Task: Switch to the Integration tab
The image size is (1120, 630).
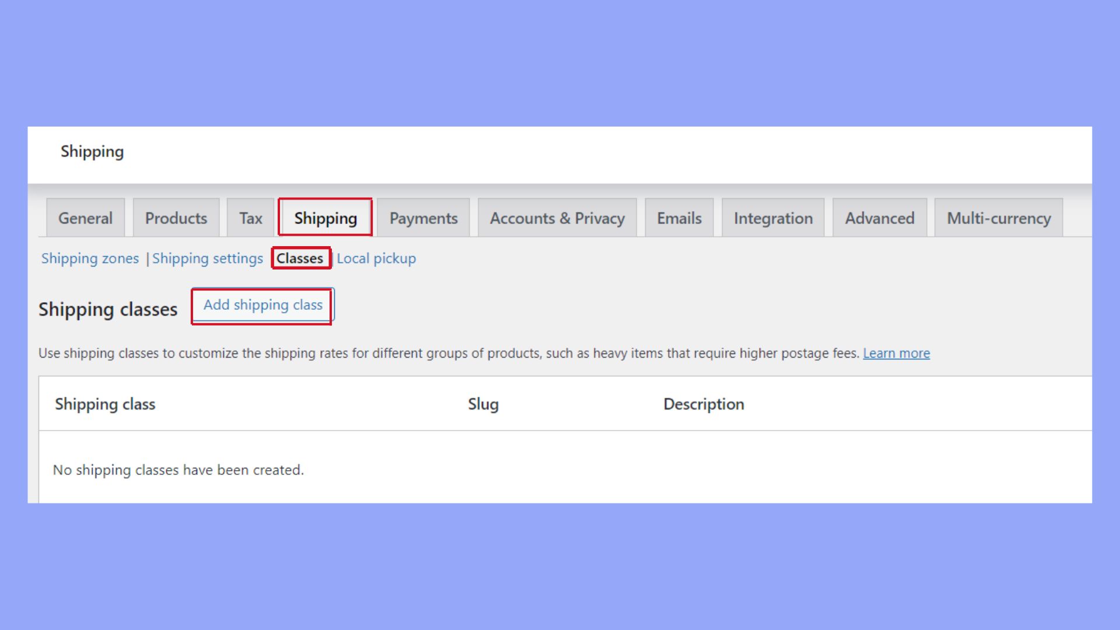Action: point(773,218)
